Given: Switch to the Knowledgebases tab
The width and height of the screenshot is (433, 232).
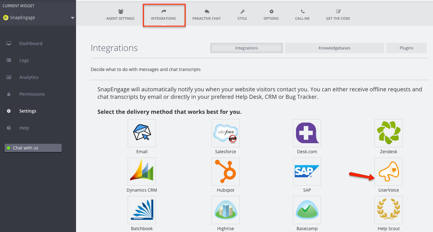Looking at the screenshot, I should coord(334,48).
